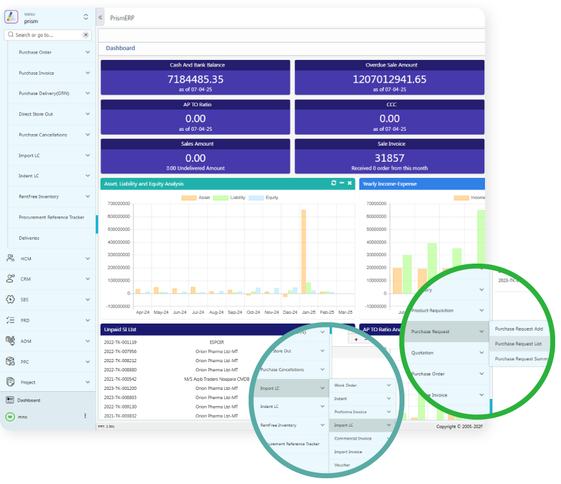Viewport: 561px width, 484px height.
Task: Open the SBS module icon
Action: point(10,300)
